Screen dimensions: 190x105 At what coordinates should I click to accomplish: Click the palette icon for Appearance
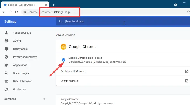click(6, 65)
